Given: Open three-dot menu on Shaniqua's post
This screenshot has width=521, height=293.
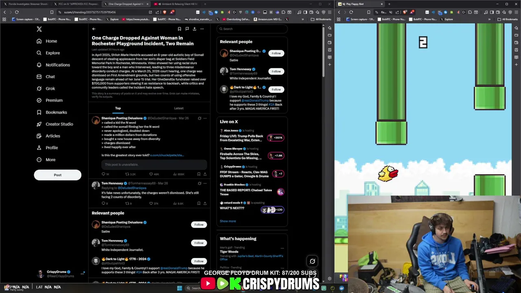Looking at the screenshot, I should pyautogui.click(x=205, y=118).
